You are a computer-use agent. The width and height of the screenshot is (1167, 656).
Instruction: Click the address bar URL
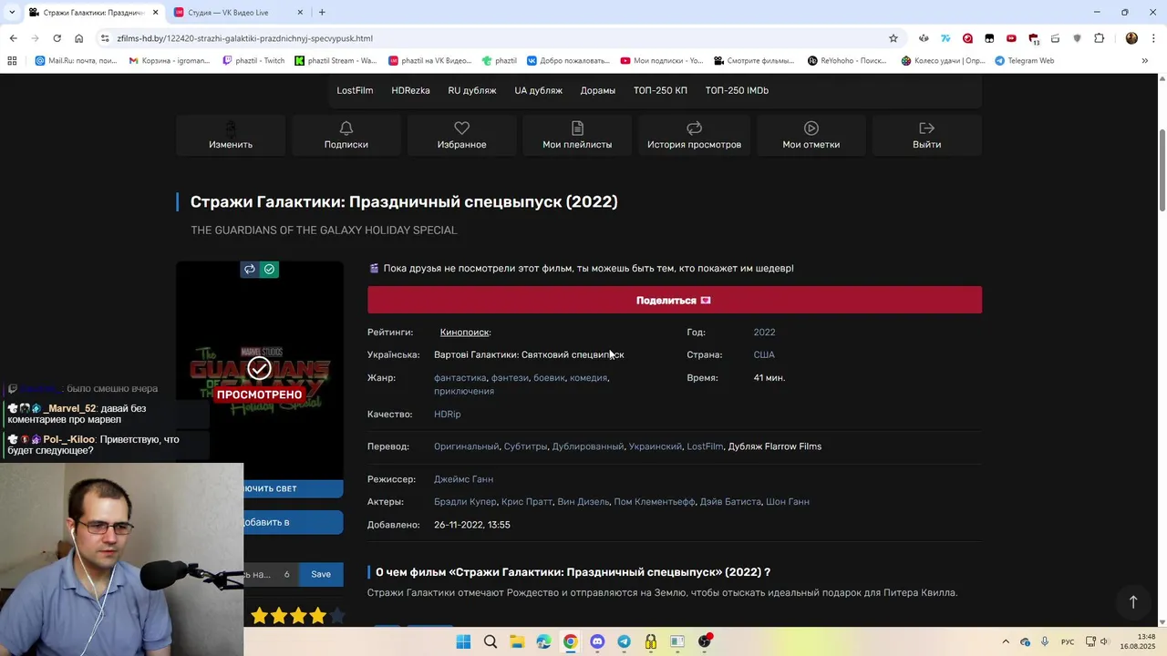click(244, 38)
